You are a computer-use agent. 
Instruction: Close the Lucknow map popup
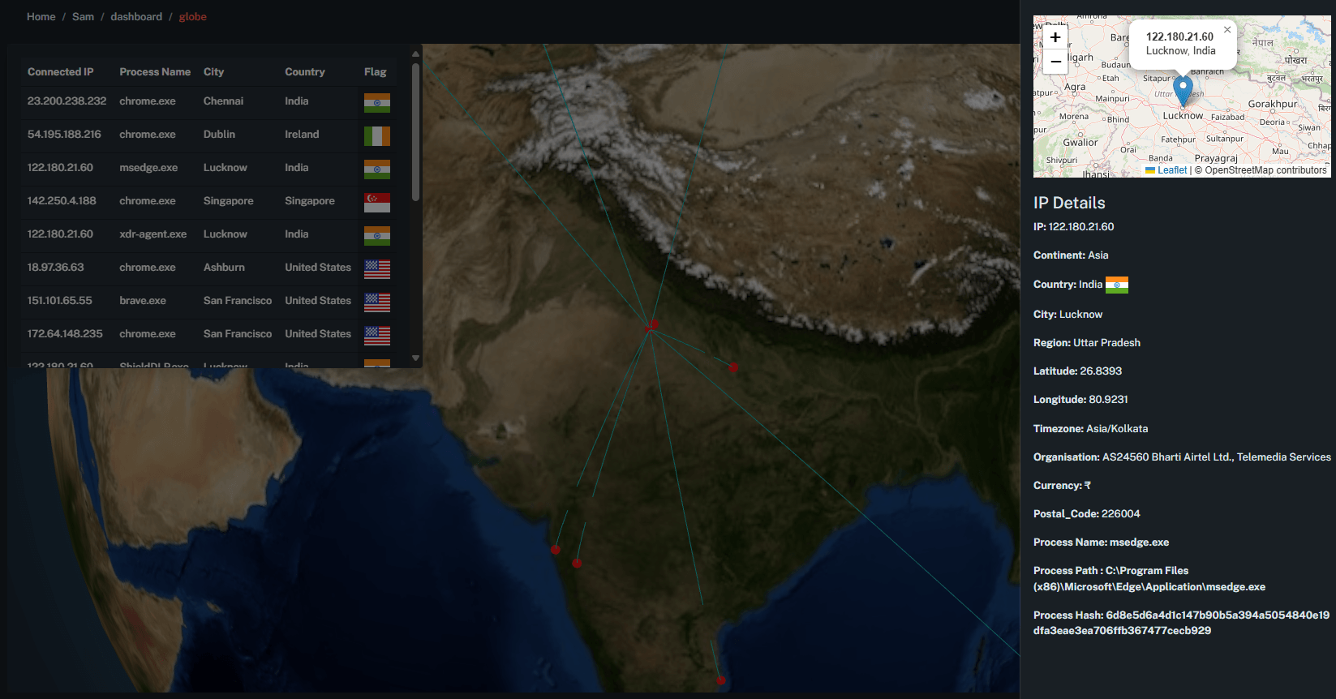(1227, 30)
